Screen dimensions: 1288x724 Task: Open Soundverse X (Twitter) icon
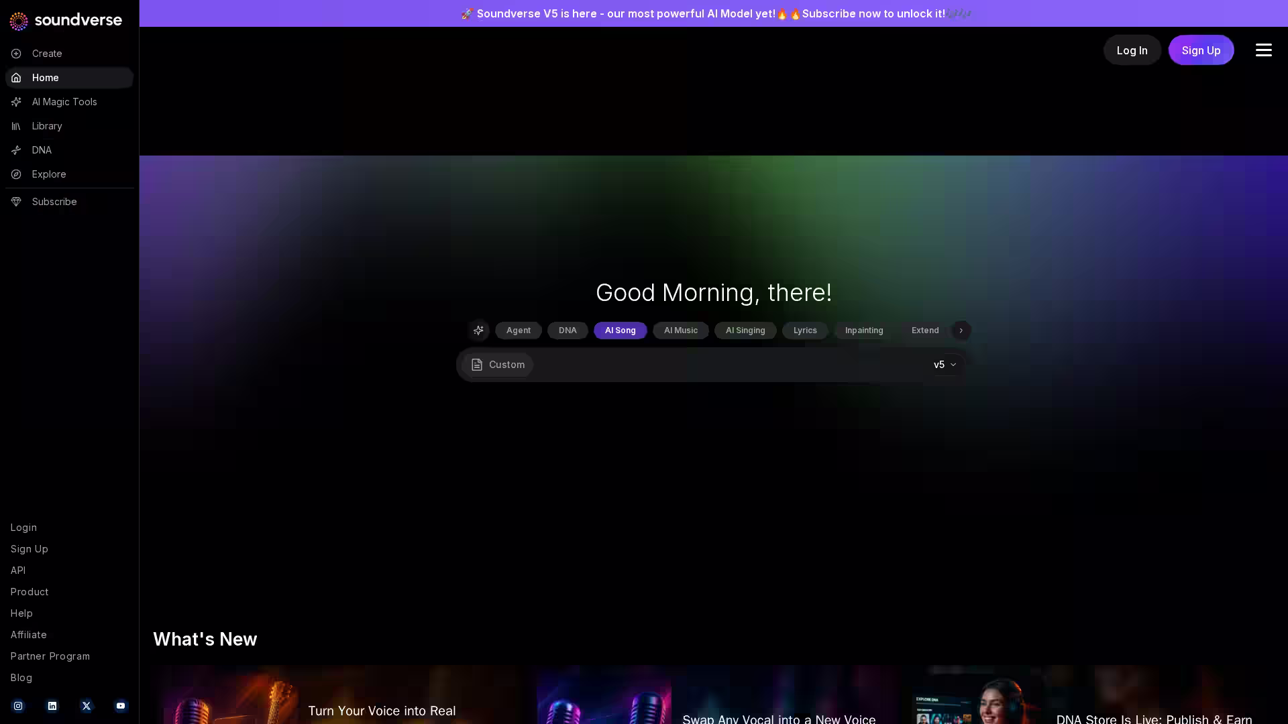click(x=87, y=706)
